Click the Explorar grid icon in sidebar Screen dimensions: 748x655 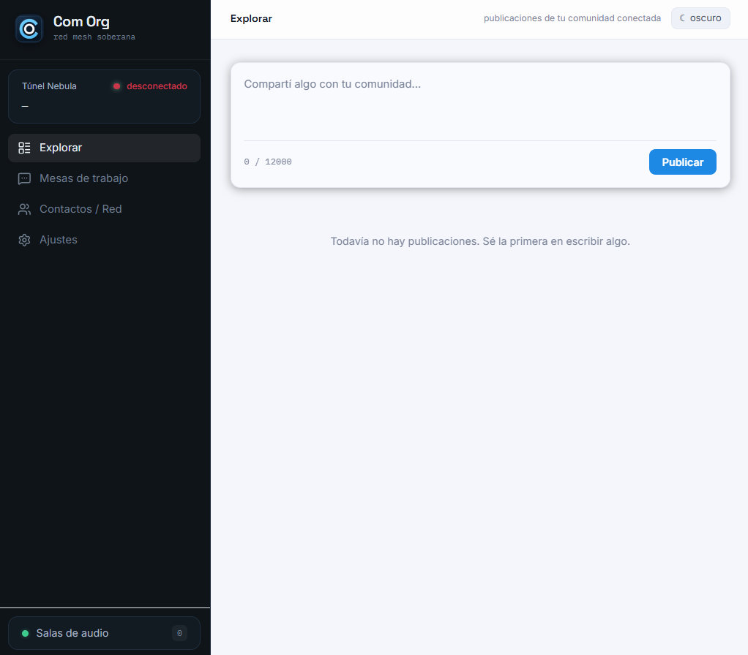pyautogui.click(x=24, y=148)
